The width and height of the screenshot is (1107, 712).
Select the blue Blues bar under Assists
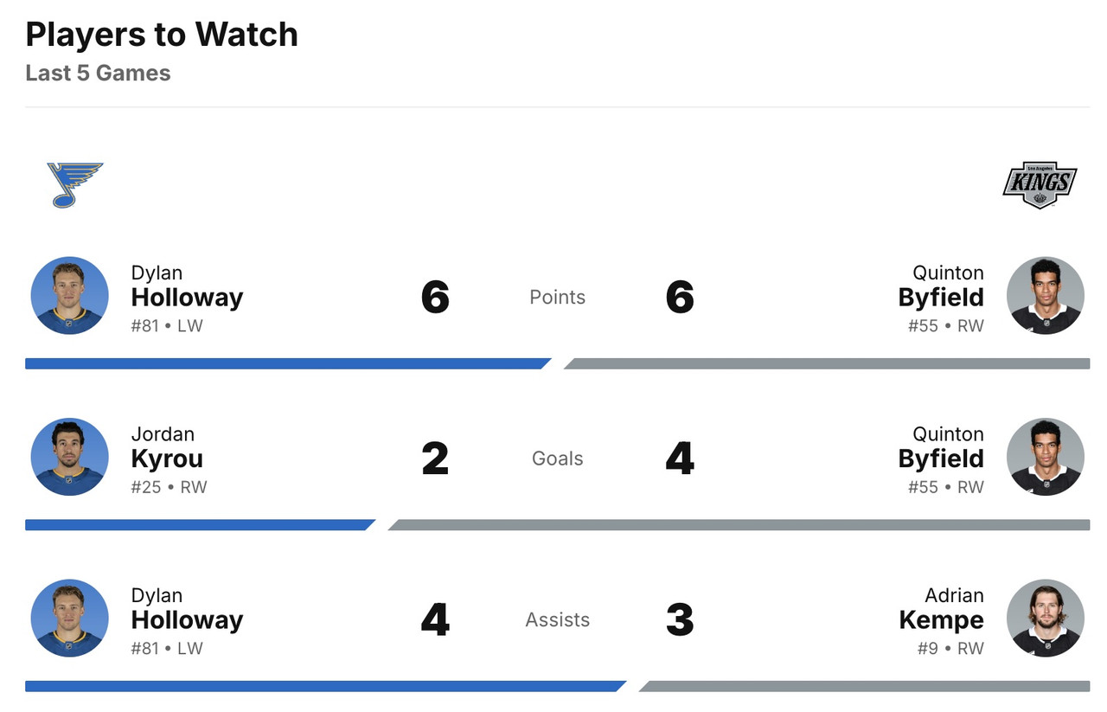coord(324,686)
